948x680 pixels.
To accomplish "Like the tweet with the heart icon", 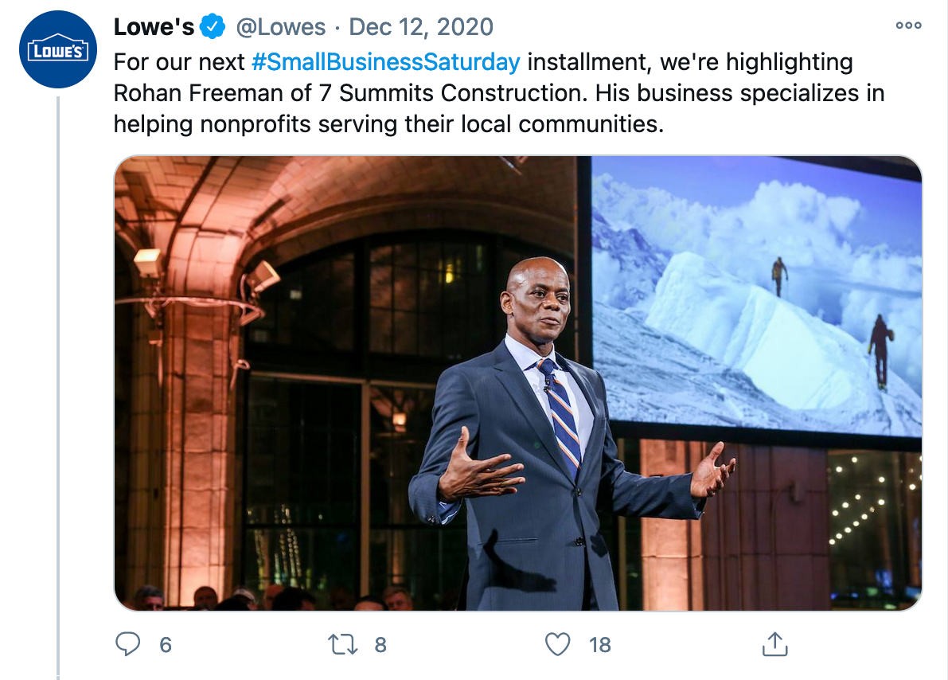I will click(557, 644).
